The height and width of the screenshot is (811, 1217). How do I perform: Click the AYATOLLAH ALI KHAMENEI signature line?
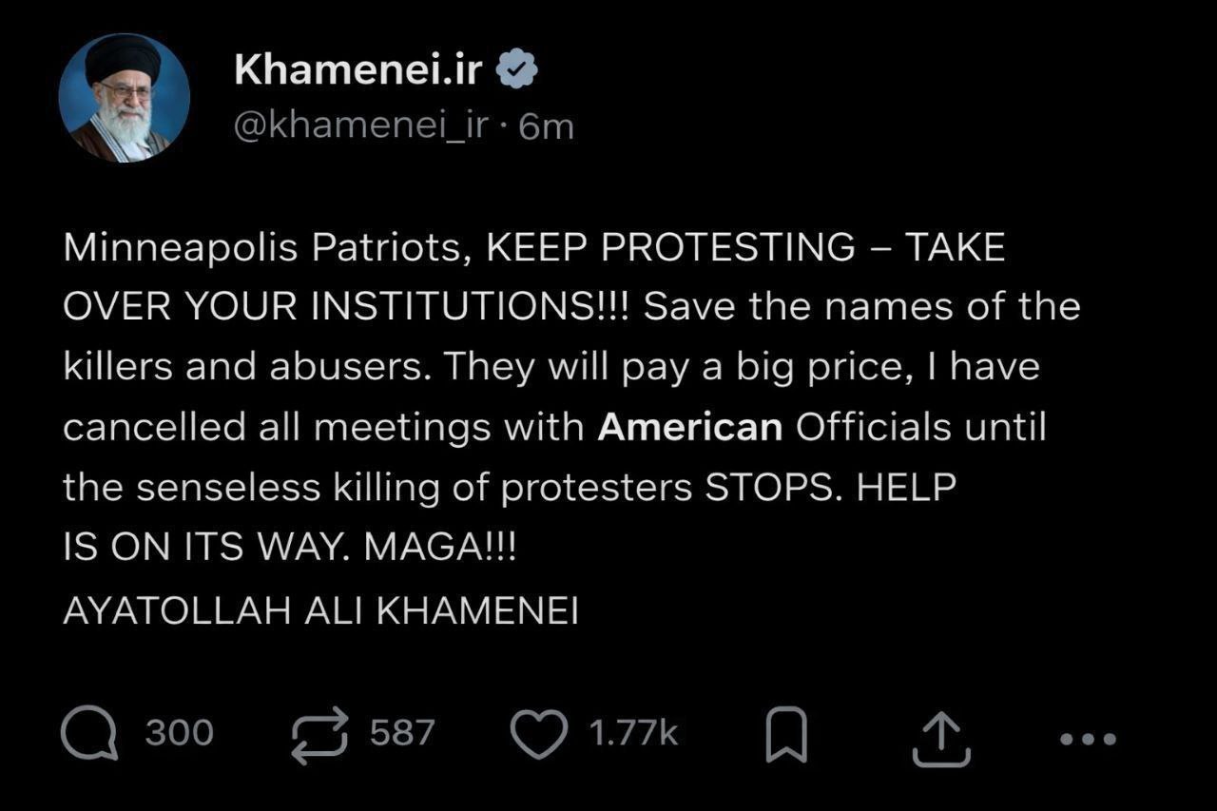(x=320, y=612)
